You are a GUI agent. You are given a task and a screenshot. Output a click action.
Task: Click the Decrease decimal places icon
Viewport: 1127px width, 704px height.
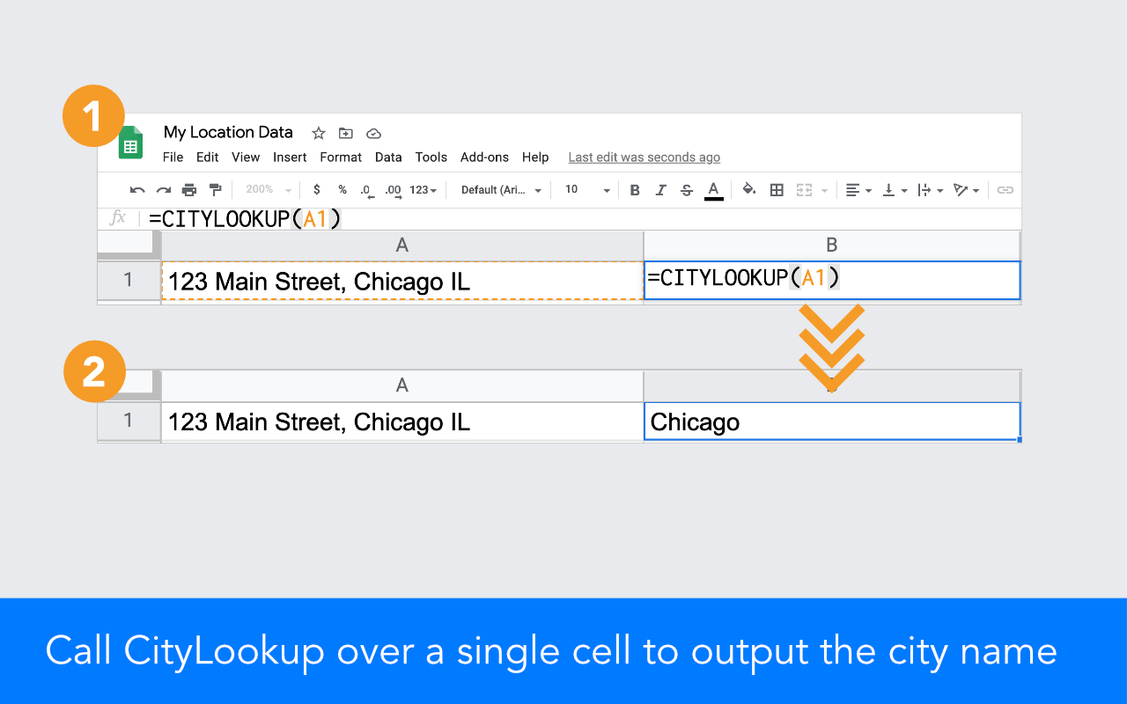tap(366, 189)
